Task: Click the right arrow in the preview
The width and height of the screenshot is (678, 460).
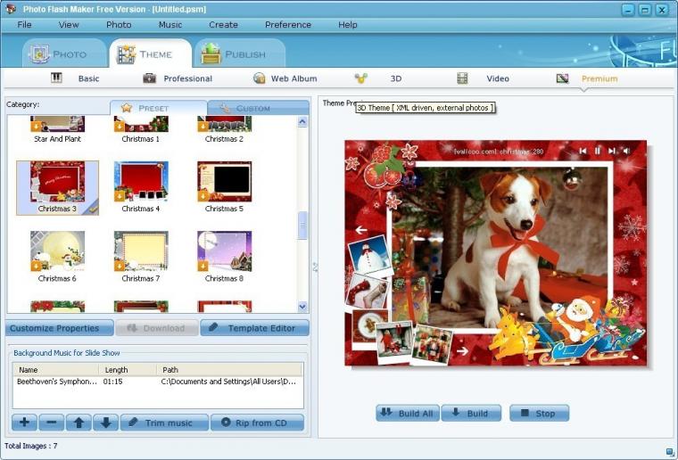Action: [x=462, y=351]
